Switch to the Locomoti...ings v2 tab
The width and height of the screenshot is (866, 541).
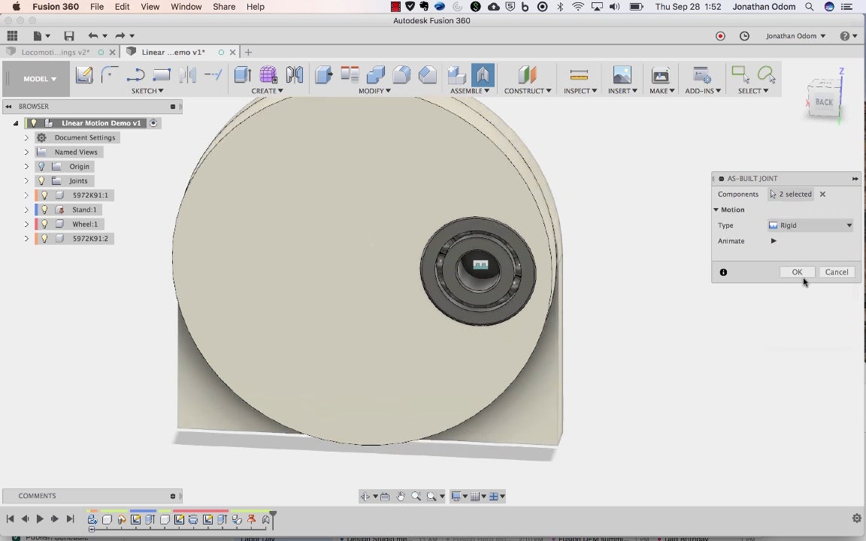(x=55, y=52)
